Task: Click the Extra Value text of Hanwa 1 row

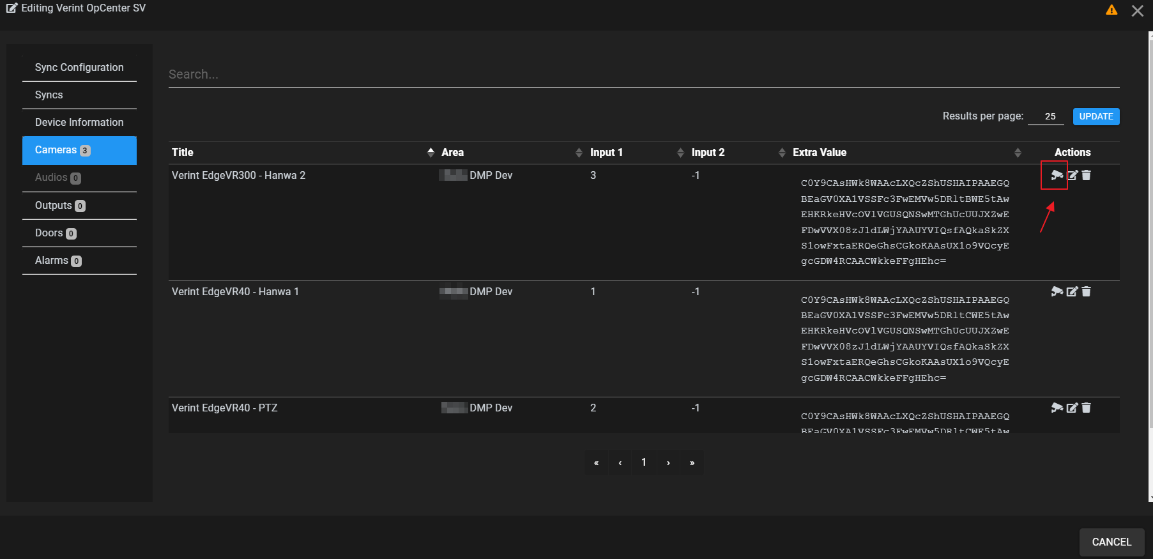Action: [905, 339]
